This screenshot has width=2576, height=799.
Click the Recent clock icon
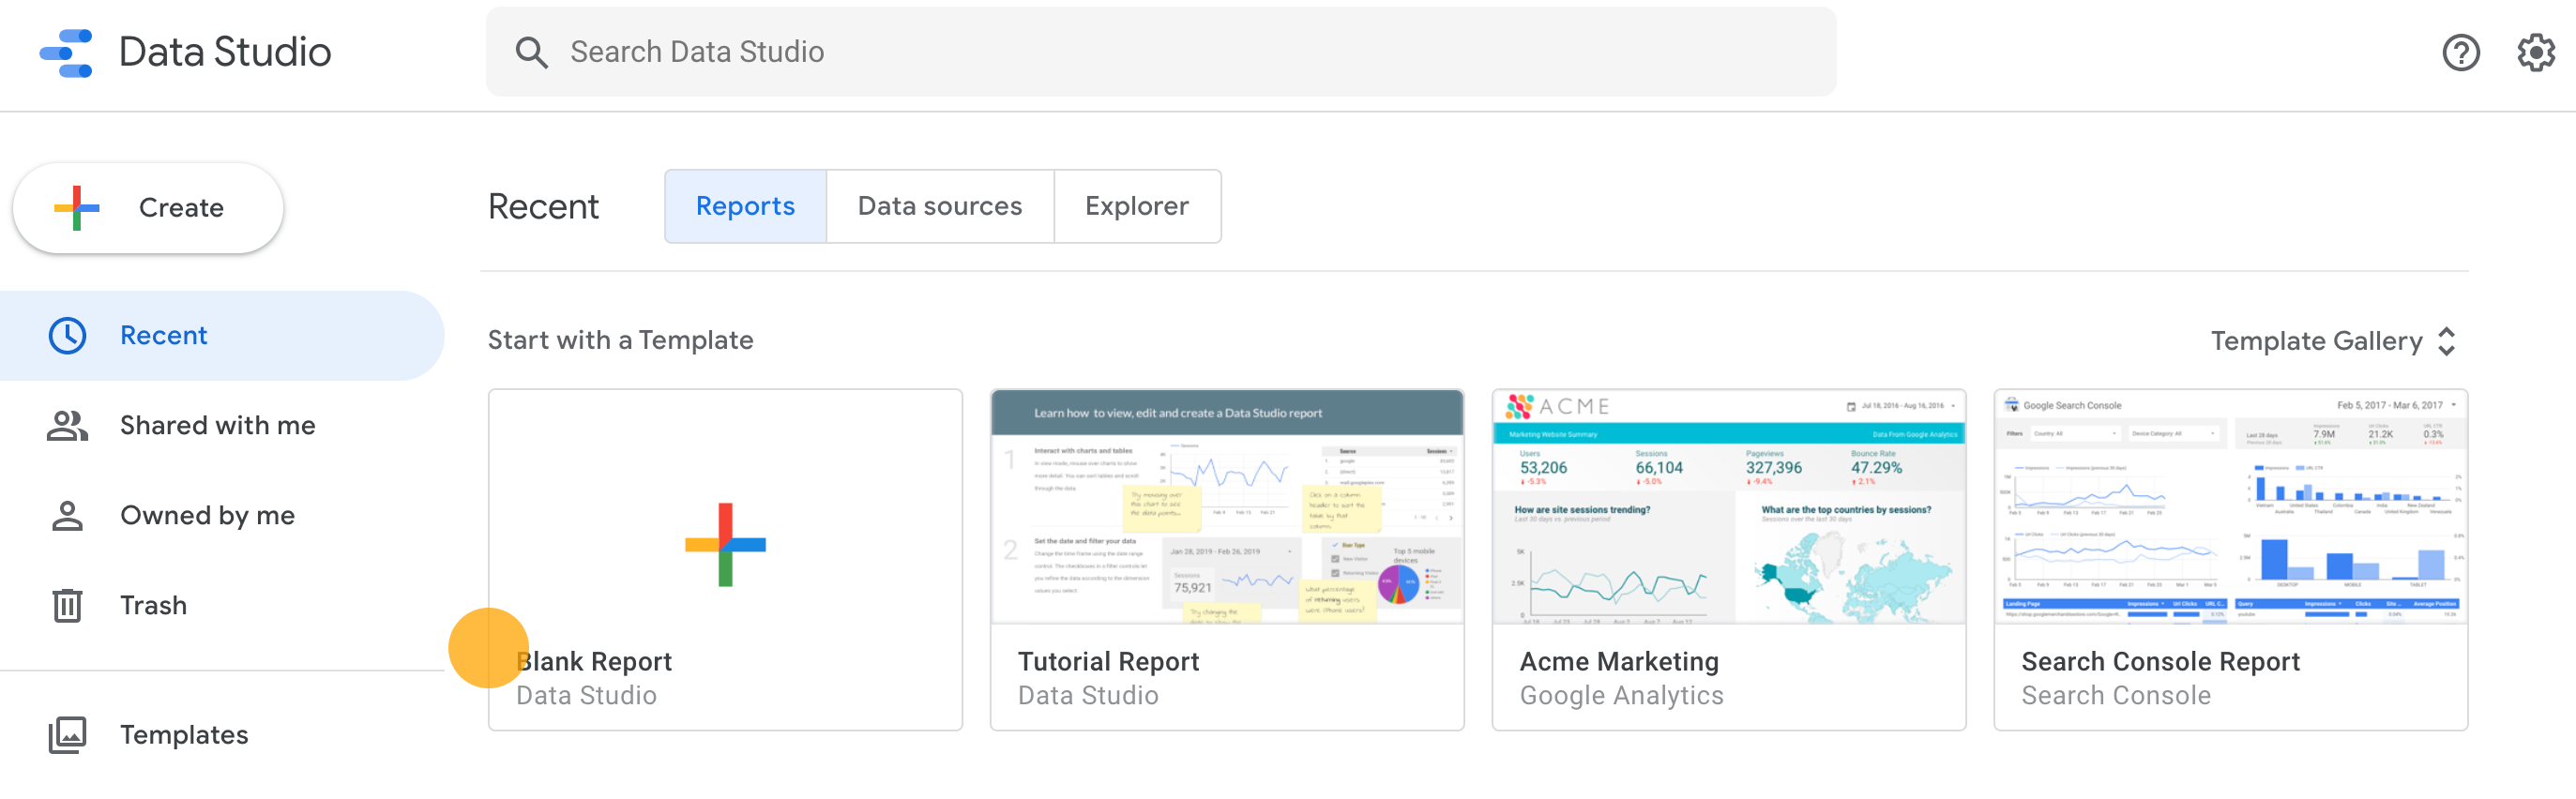pos(67,336)
